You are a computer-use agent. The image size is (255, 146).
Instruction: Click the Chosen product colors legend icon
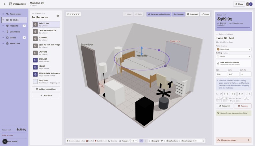point(67,141)
